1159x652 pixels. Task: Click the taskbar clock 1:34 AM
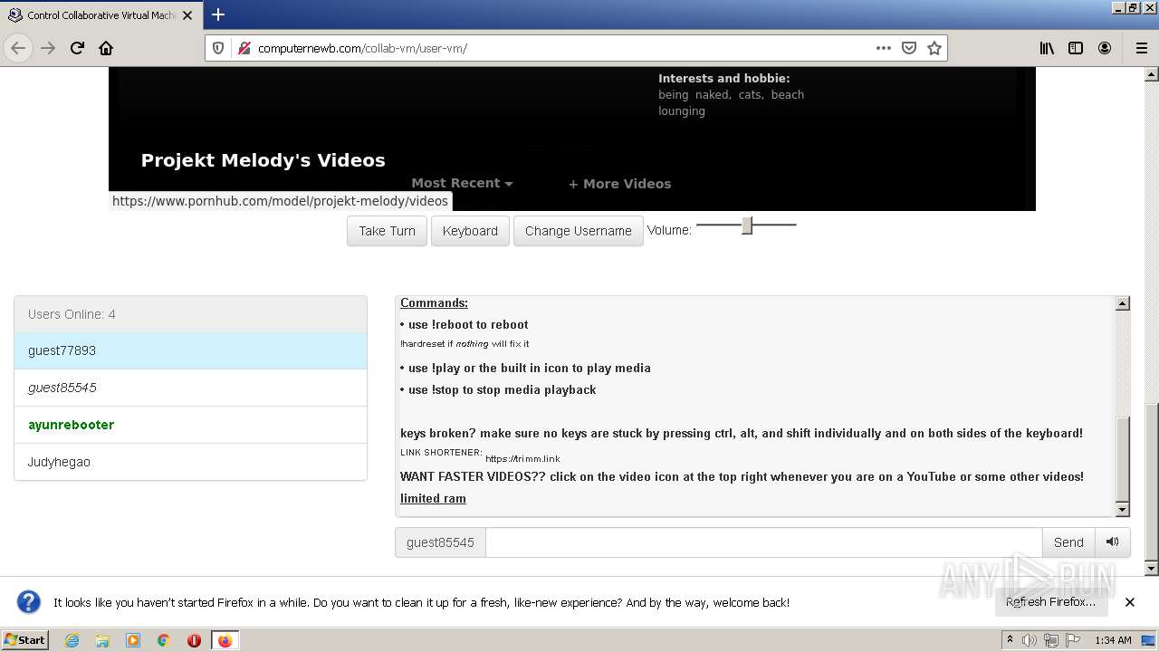click(x=1113, y=640)
